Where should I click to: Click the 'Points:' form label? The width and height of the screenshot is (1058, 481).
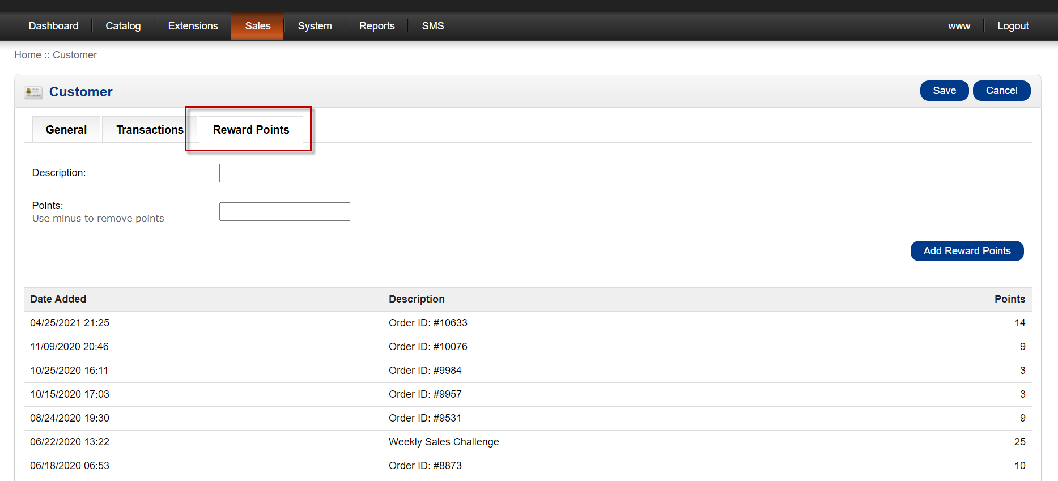[48, 206]
